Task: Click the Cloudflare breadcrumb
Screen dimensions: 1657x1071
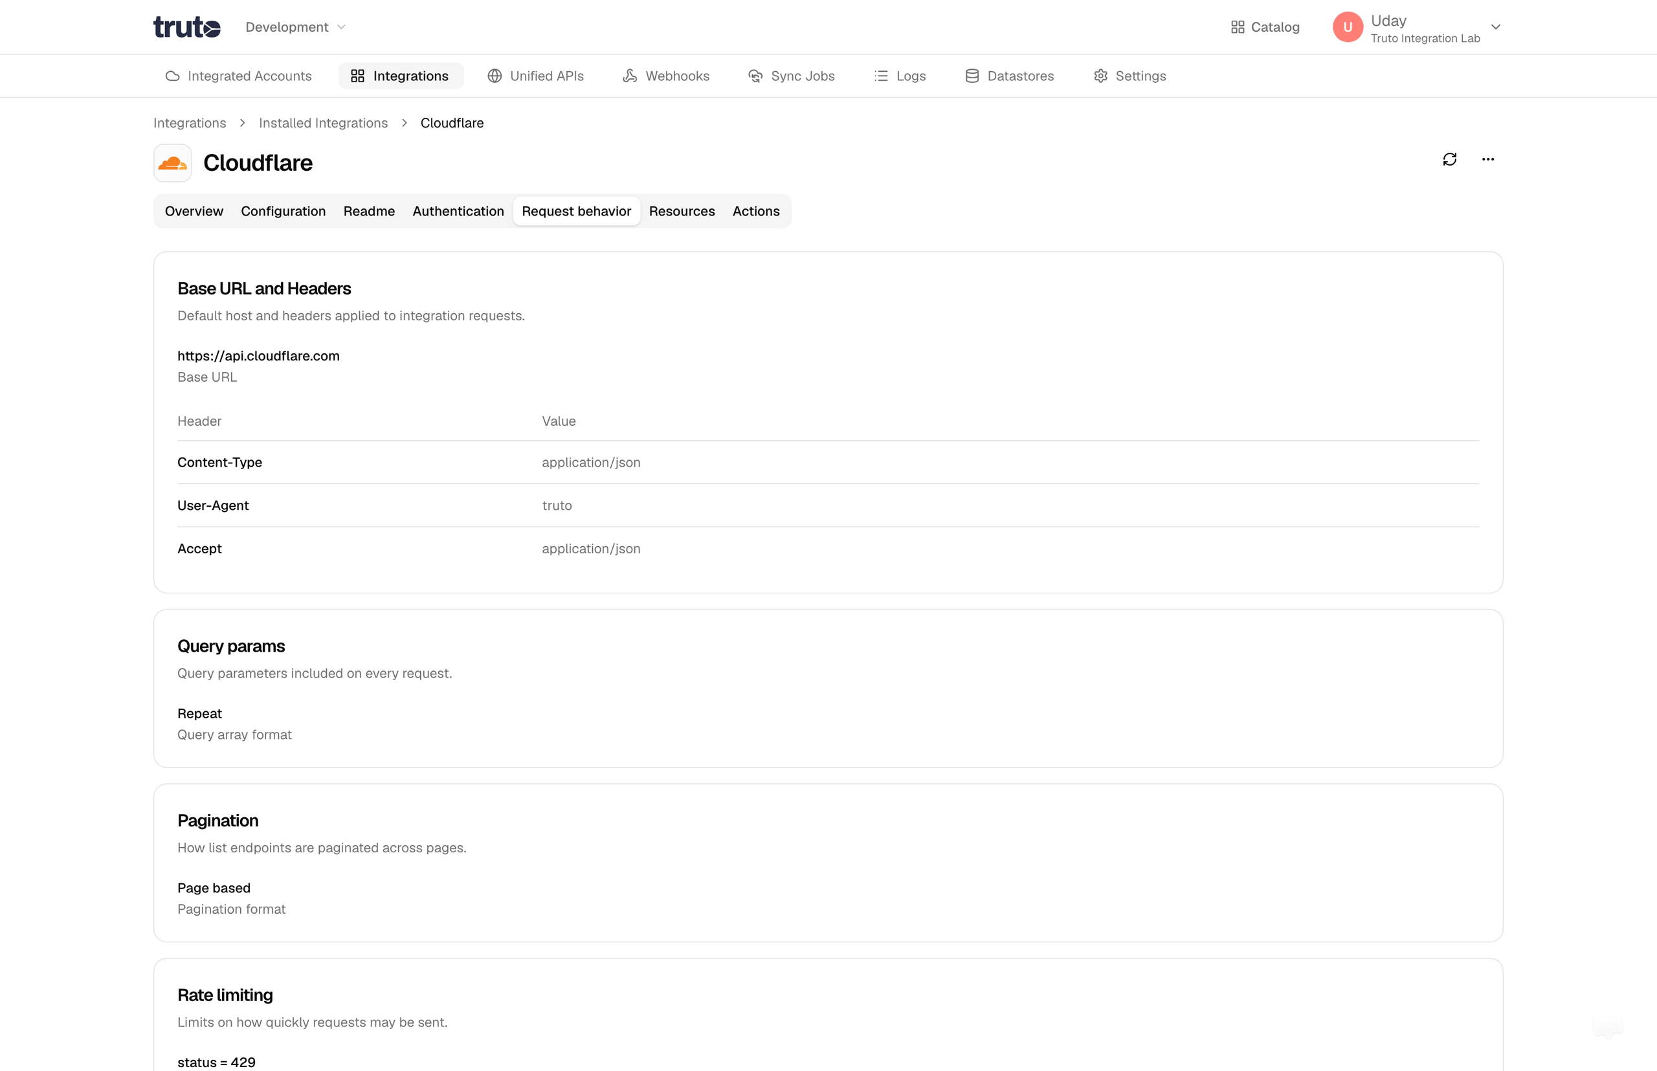Action: pos(451,123)
